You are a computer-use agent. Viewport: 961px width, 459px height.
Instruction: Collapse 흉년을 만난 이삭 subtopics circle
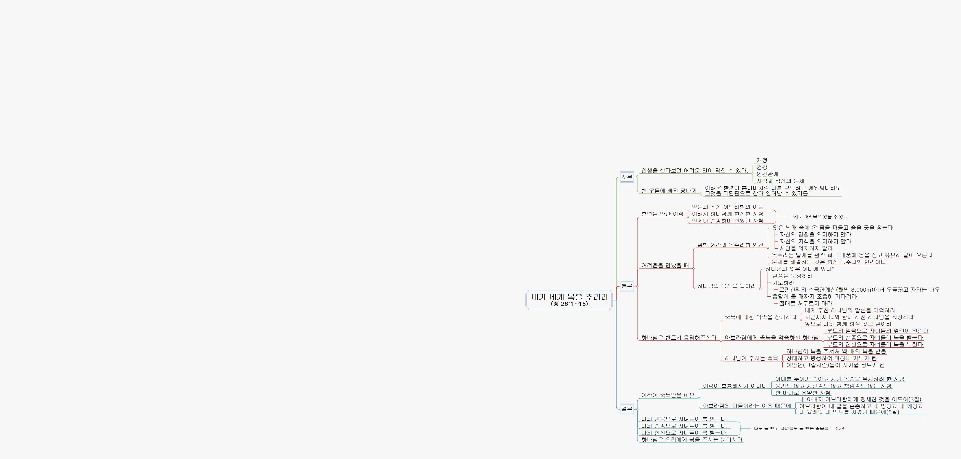688,217
